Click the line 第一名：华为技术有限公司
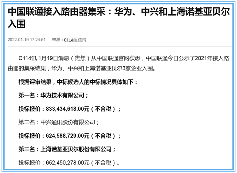Viewport: 237px width, 173px height. coord(53,95)
